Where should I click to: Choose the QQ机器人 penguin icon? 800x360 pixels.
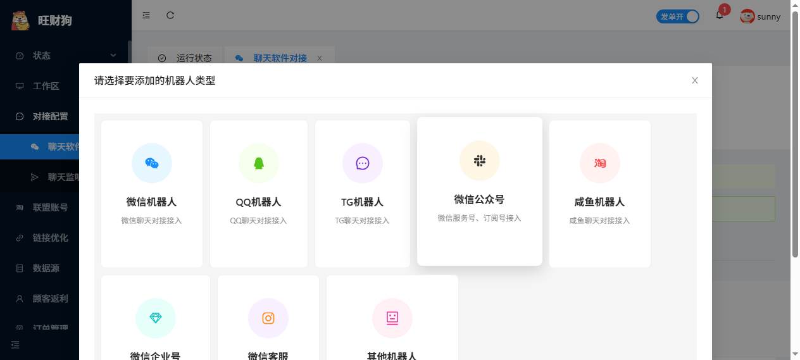[259, 163]
